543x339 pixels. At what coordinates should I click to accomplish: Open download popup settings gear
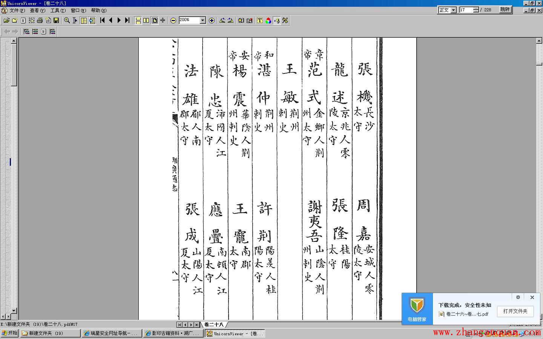(x=518, y=297)
